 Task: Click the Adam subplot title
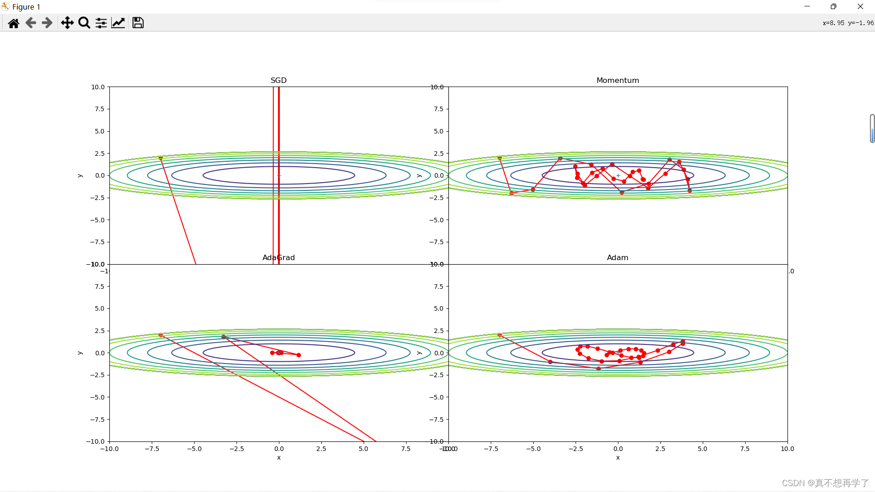(x=618, y=257)
